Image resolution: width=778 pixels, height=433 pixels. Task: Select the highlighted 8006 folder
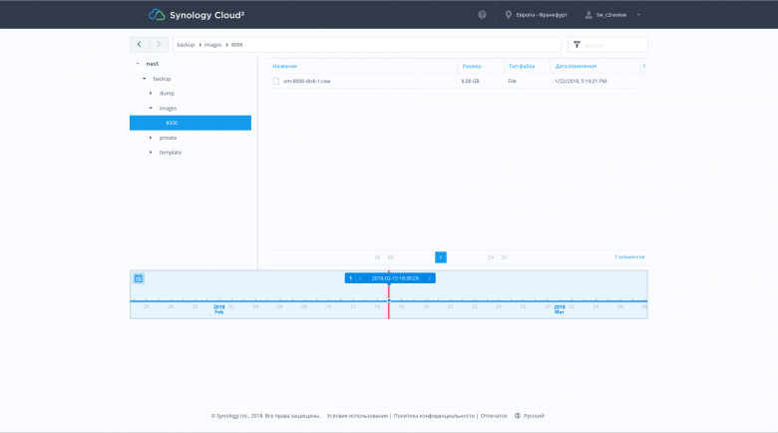tap(191, 123)
